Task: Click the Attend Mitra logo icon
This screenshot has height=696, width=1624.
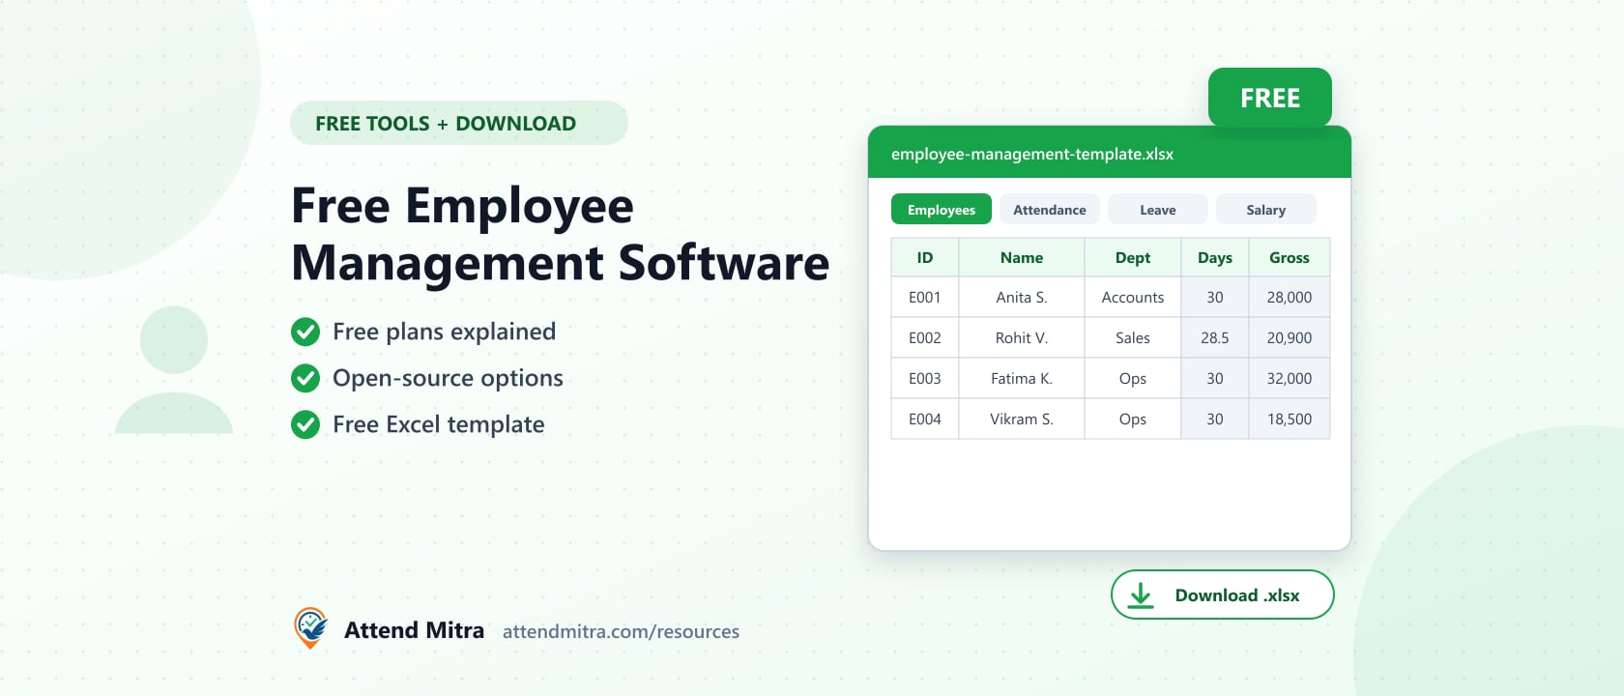Action: (x=310, y=628)
